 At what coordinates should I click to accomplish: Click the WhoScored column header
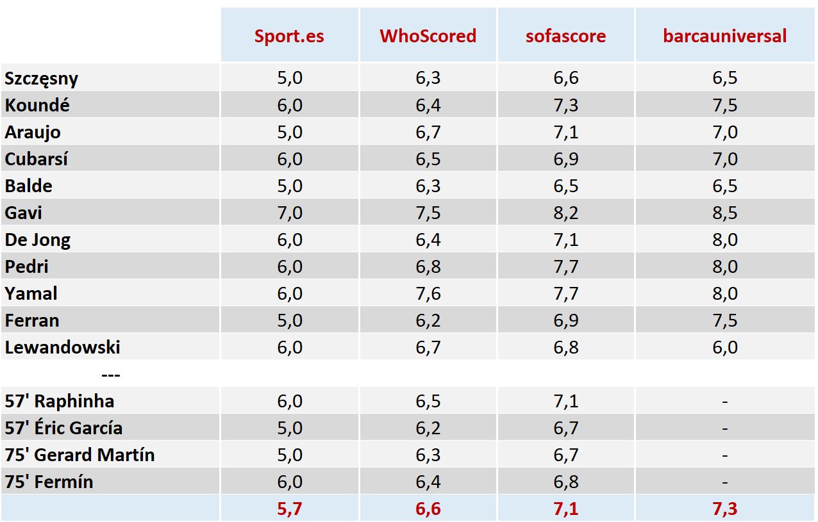coord(428,36)
